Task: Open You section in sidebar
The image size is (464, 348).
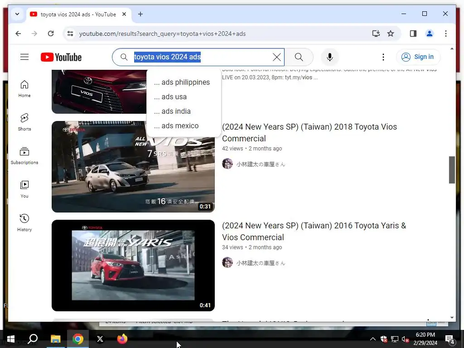Action: 24,189
